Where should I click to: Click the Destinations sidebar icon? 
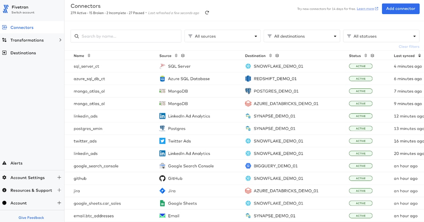click(4, 53)
